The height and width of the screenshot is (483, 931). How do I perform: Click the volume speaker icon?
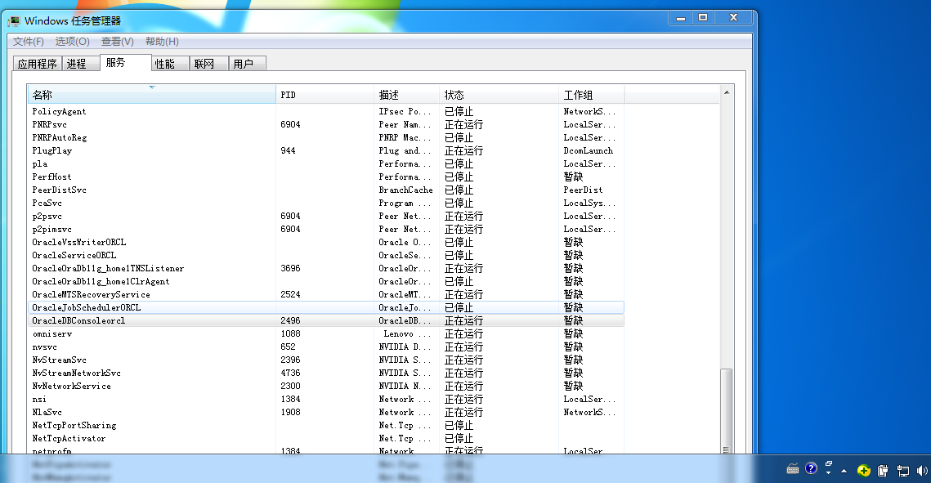coord(922,471)
